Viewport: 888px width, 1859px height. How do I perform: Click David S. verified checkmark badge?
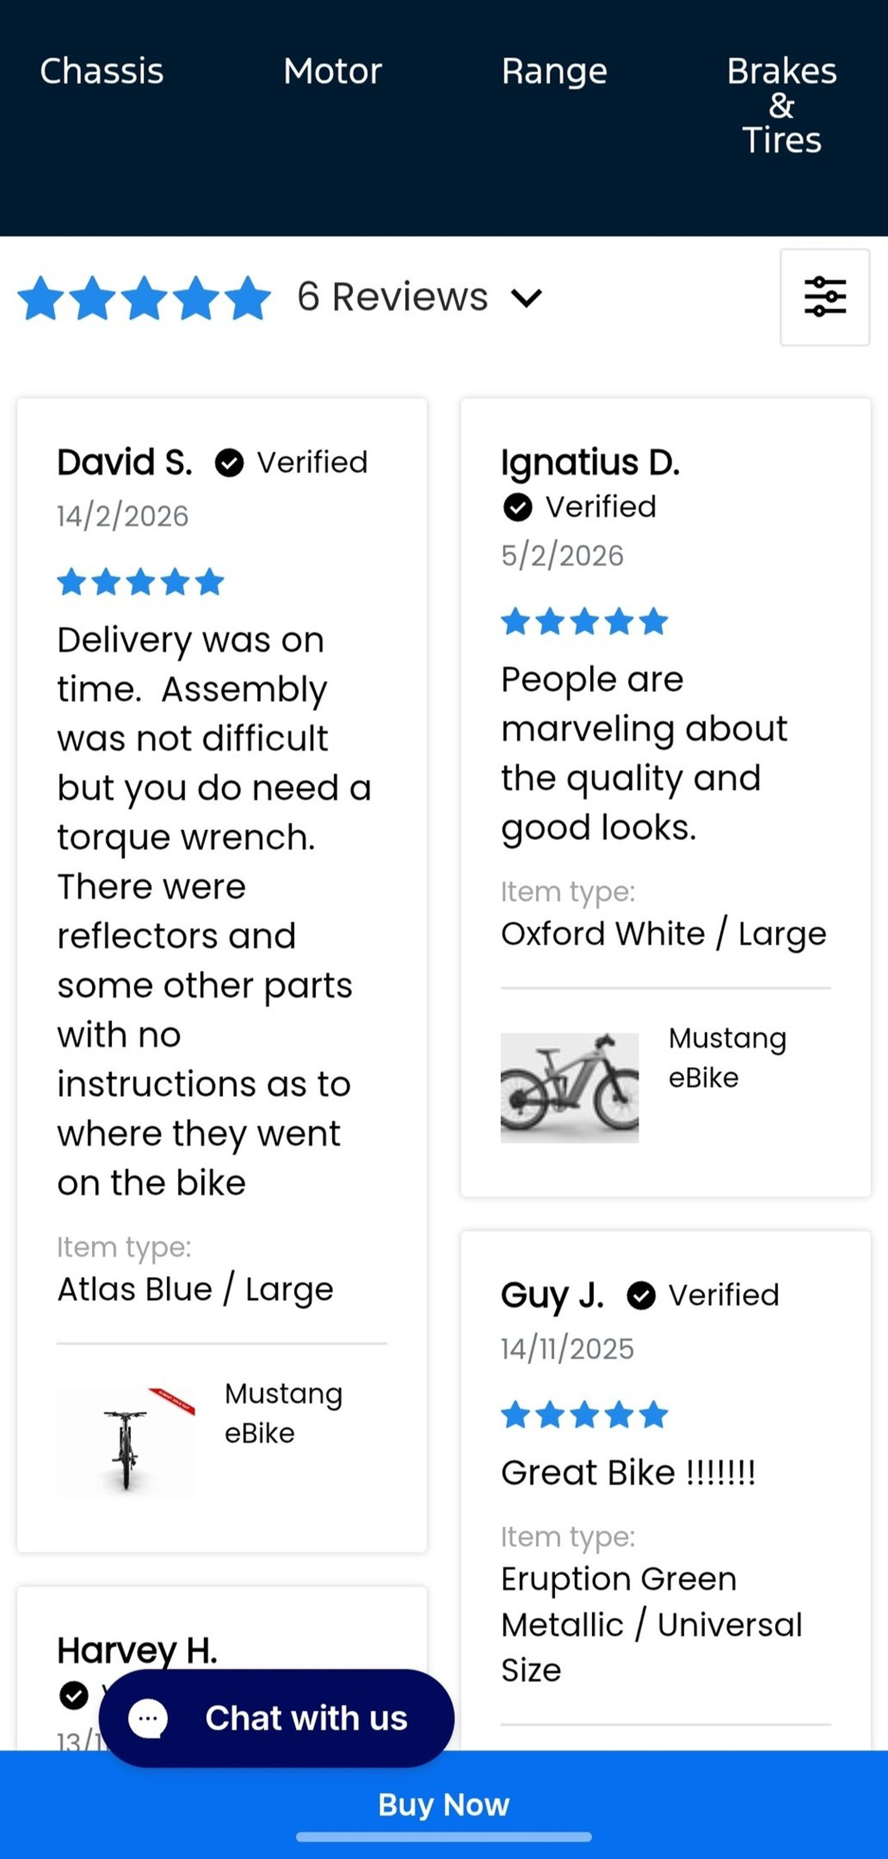point(229,463)
